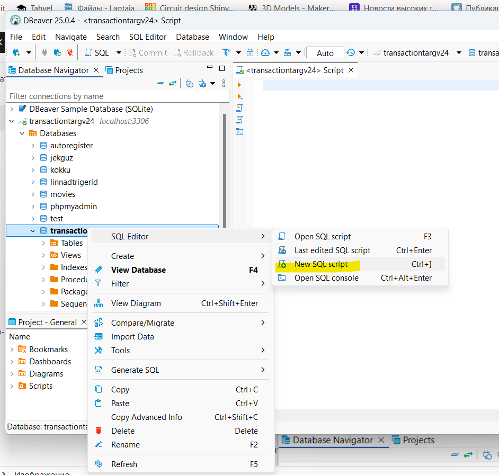This screenshot has height=475, width=499.
Task: Click the gray Connect plug icon
Action: tap(44, 52)
